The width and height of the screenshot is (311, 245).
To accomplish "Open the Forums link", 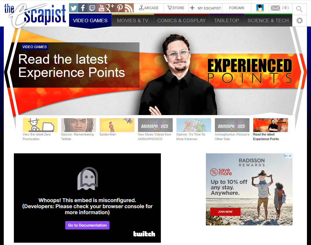I will pos(236,8).
